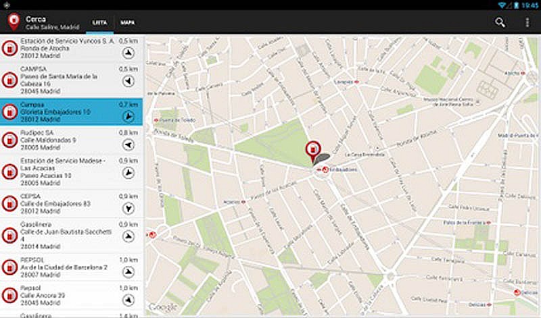Select fuel pump icon of REPSOL Barcelona row
This screenshot has height=318, width=541.
(x=9, y=267)
